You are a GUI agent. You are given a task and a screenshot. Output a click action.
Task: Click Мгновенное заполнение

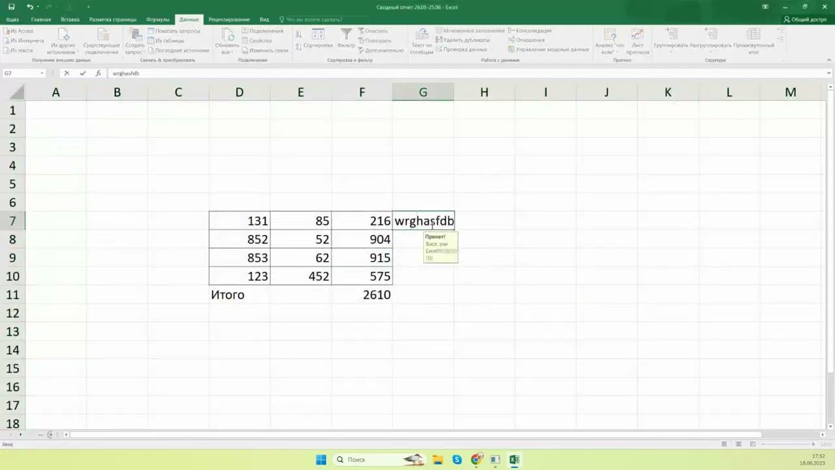pos(470,31)
